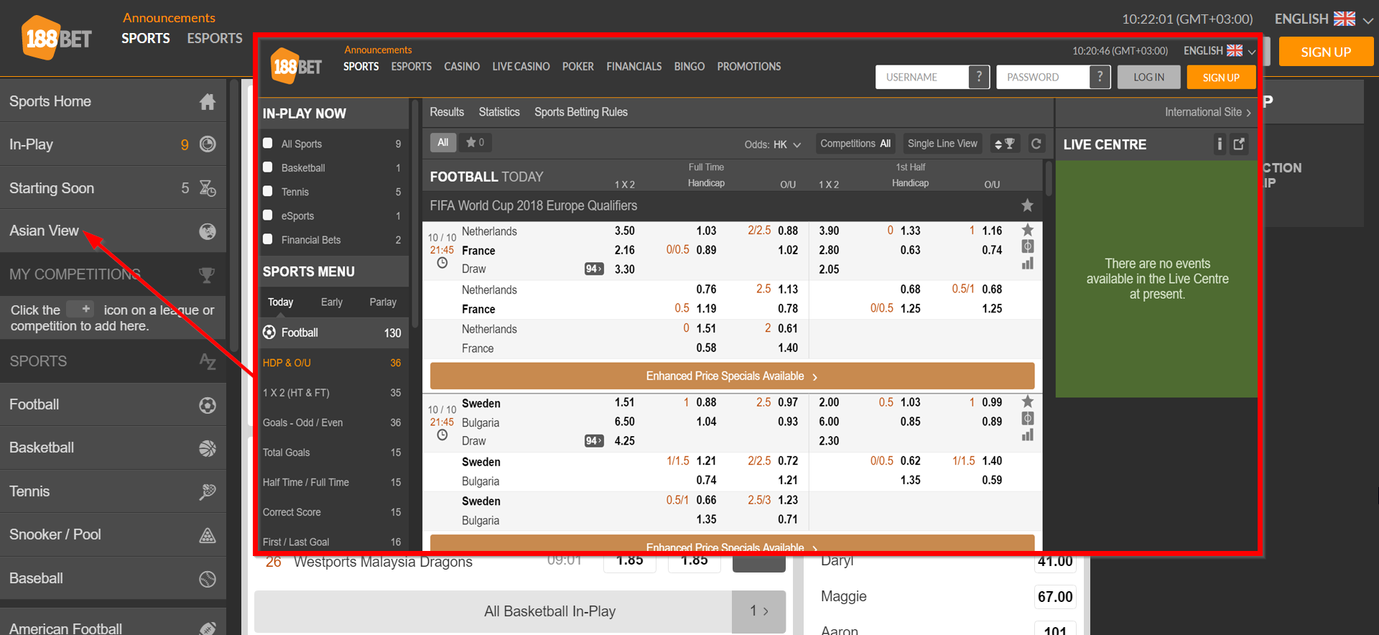Open CASINO in the top navigation
The height and width of the screenshot is (635, 1379).
[462, 66]
